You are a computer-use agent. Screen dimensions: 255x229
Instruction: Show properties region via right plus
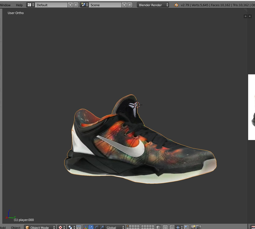(x=250, y=16)
